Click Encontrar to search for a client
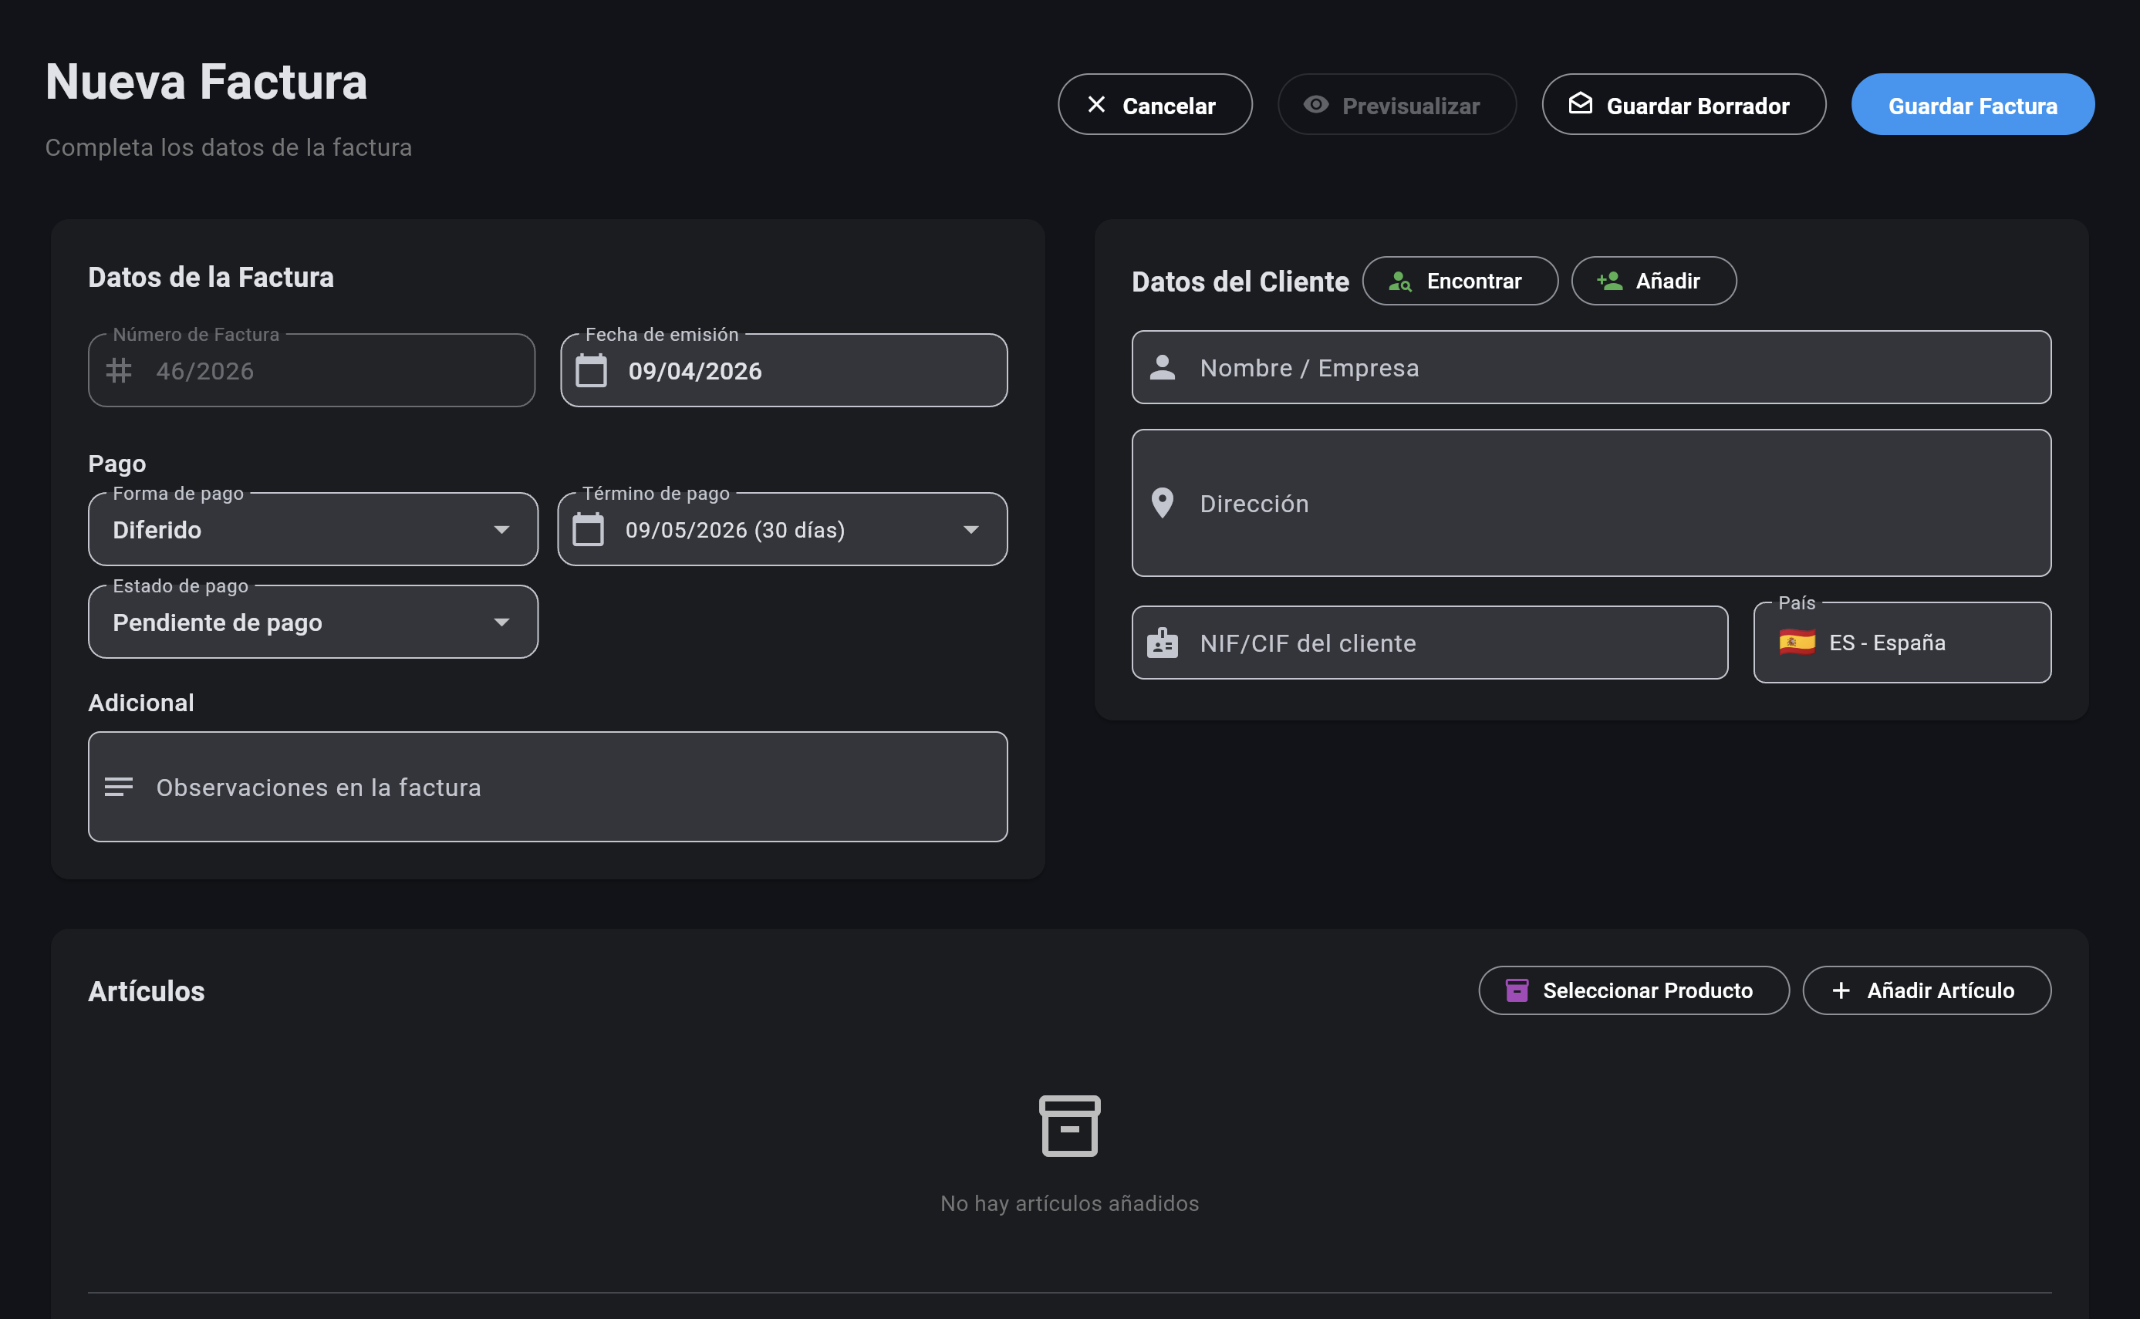This screenshot has width=2140, height=1319. (1460, 281)
